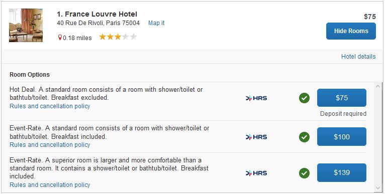Select the $75 Hot Deal room

[x=342, y=98]
